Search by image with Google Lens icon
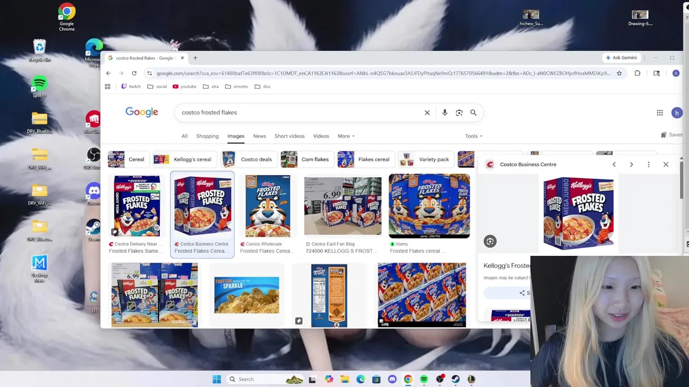689x387 pixels. tap(459, 112)
